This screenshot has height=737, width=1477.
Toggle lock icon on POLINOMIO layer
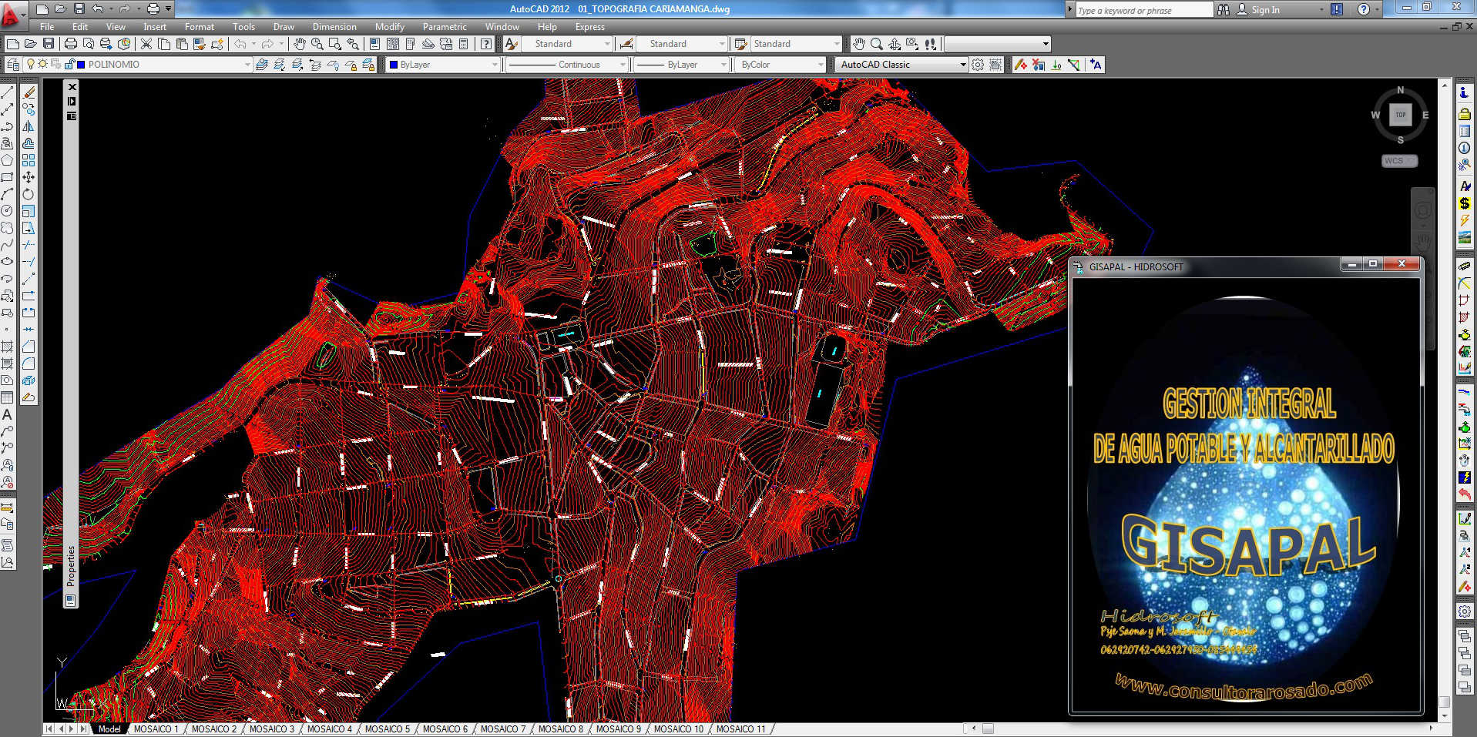pyautogui.click(x=69, y=65)
